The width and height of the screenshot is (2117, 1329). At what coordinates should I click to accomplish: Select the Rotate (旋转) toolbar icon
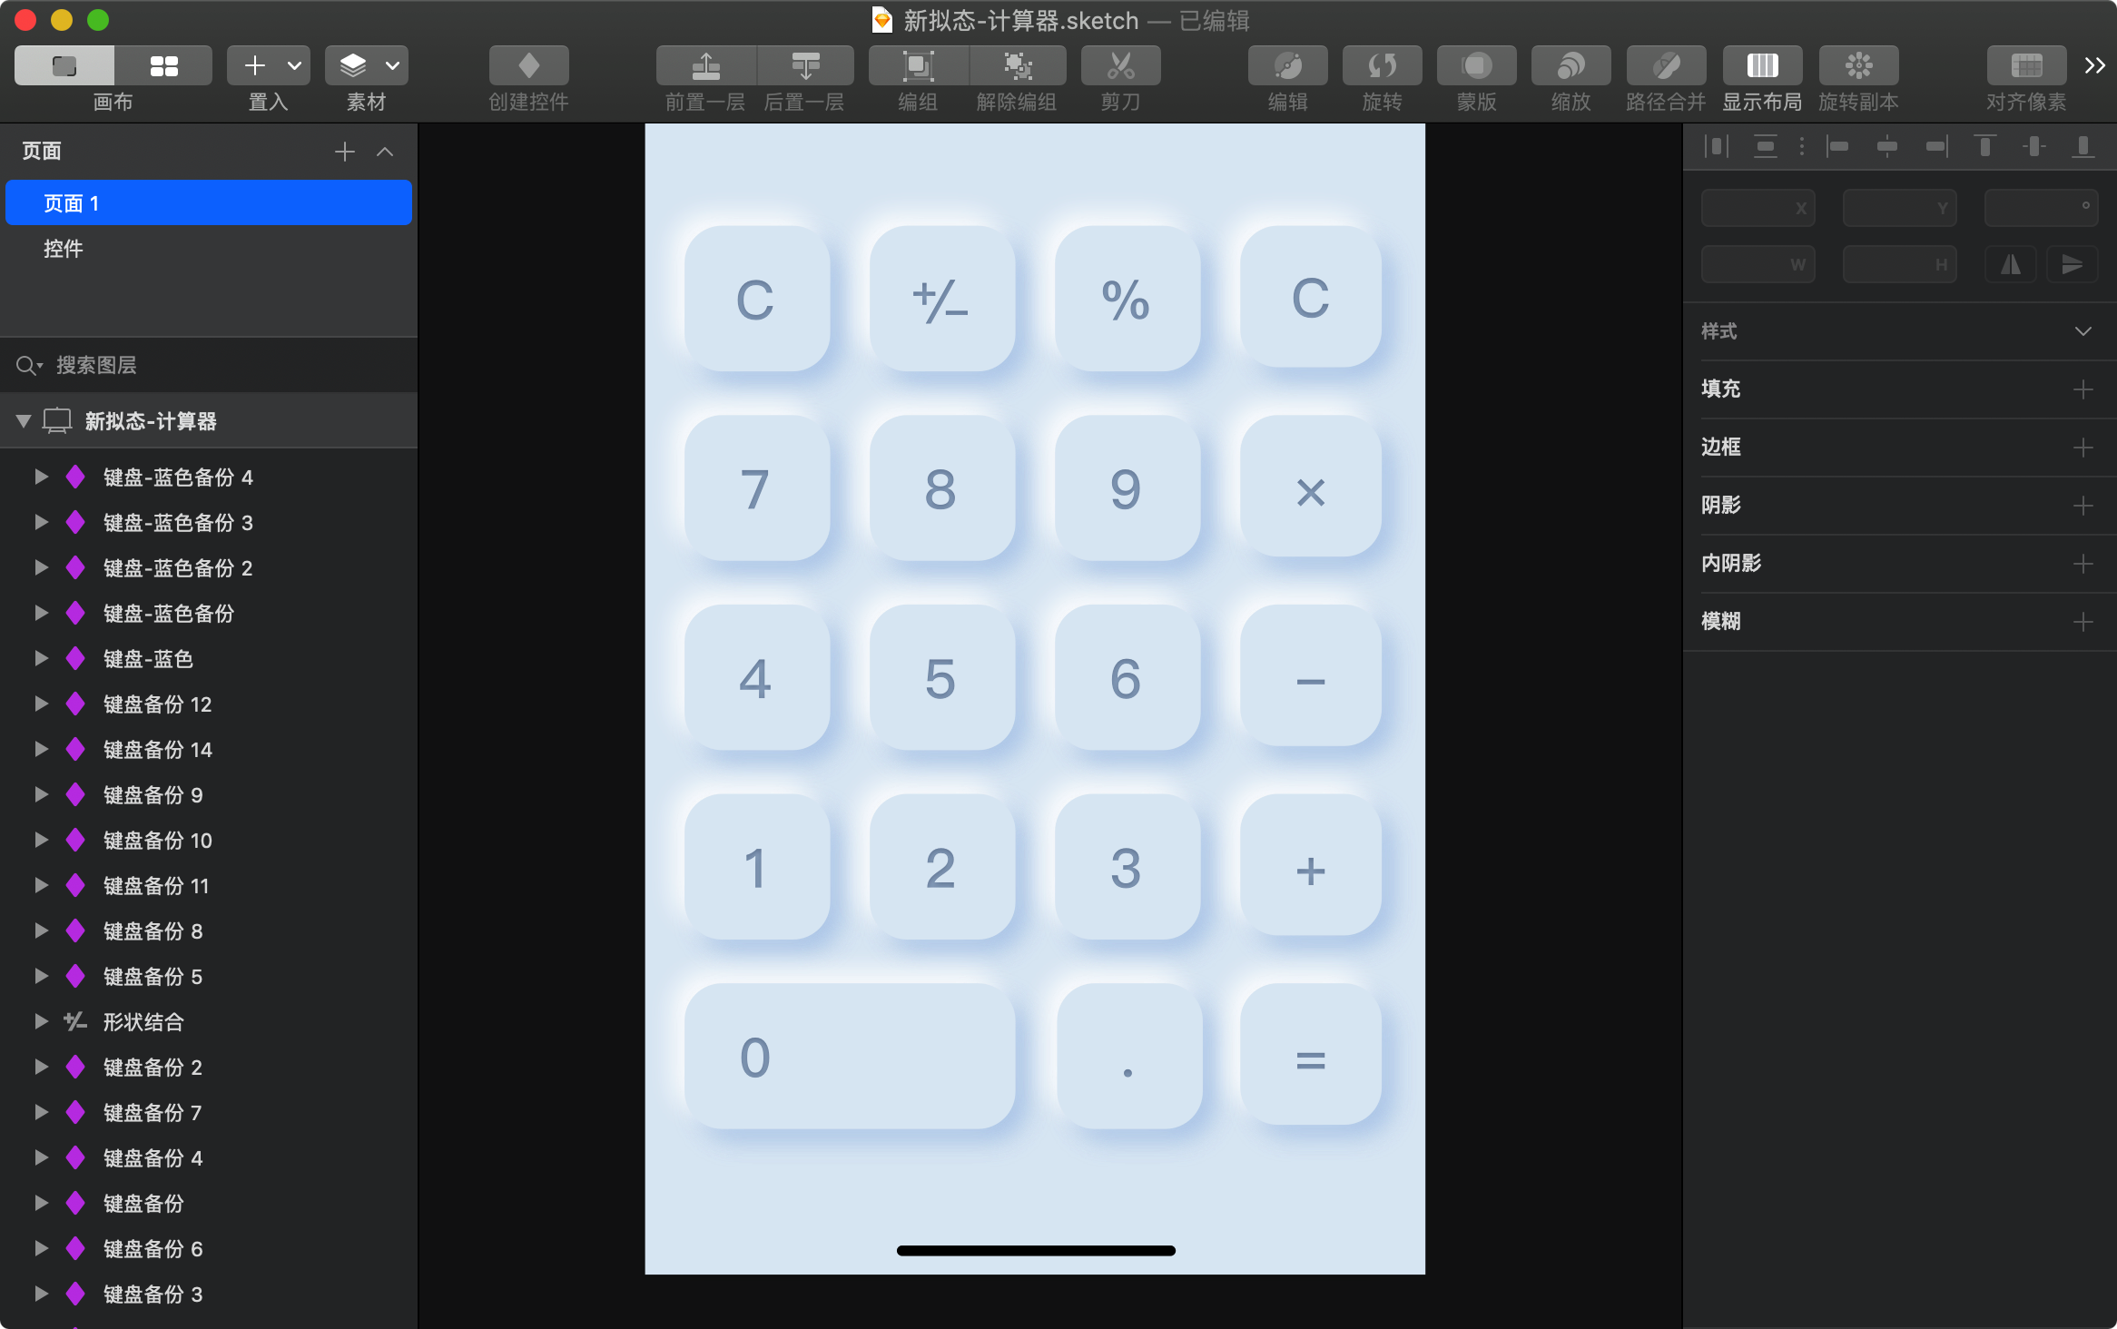tap(1382, 66)
